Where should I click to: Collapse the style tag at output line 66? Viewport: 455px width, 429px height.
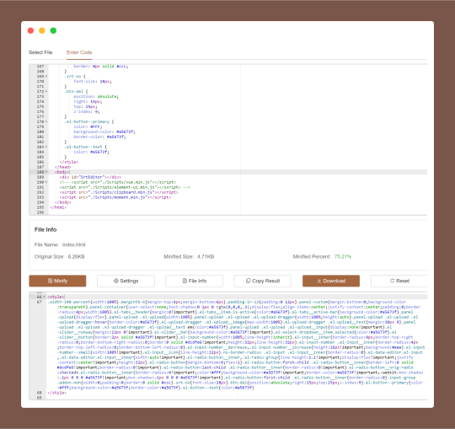pos(44,297)
